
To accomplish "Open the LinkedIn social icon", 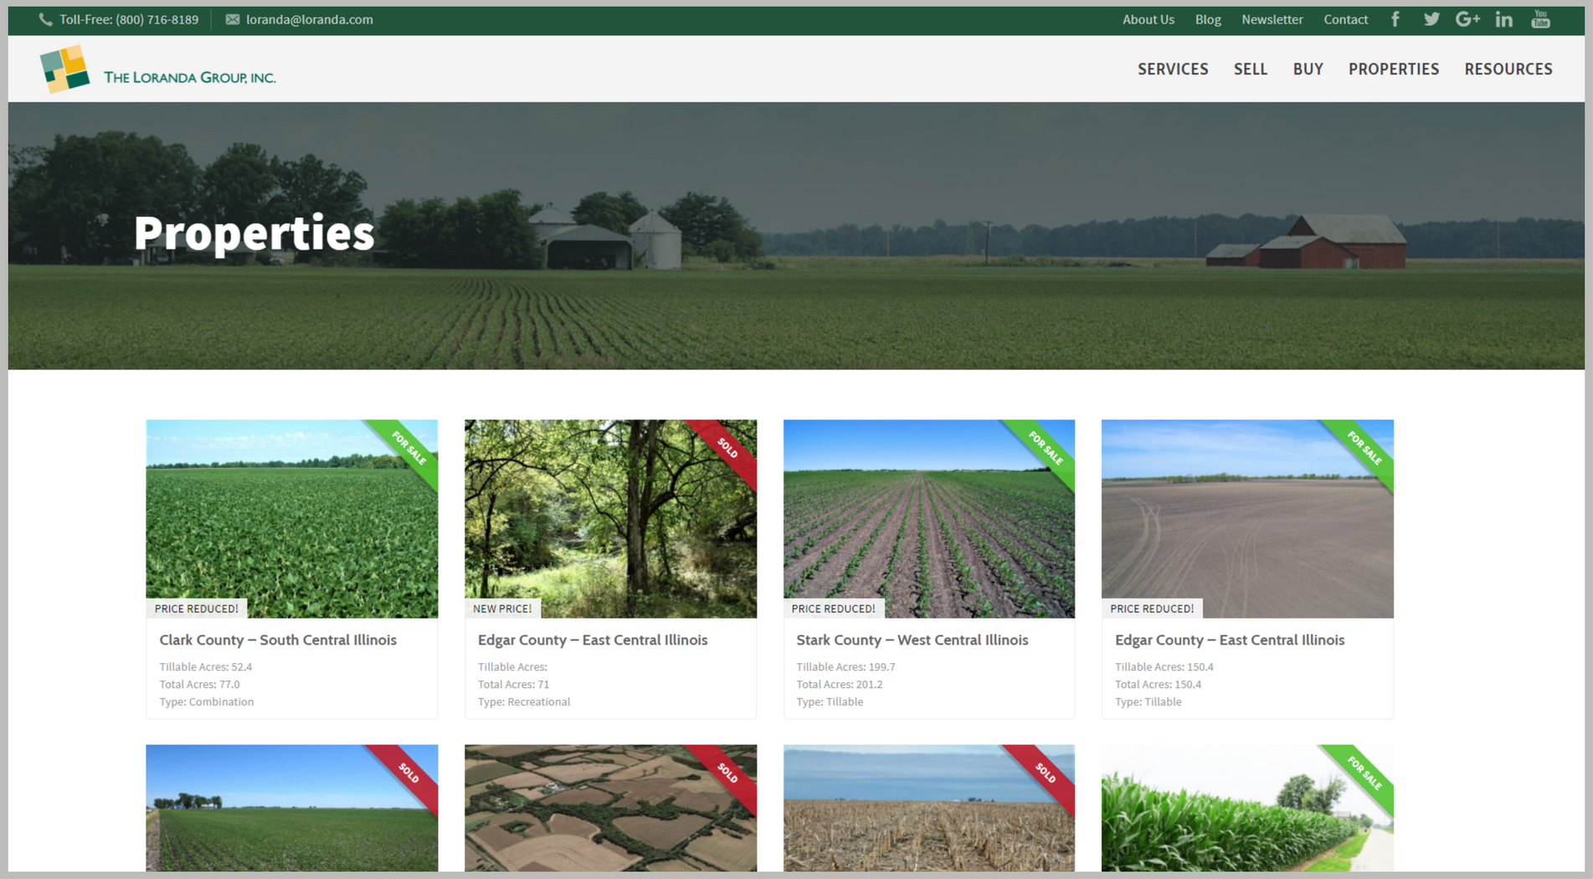I will coord(1504,19).
